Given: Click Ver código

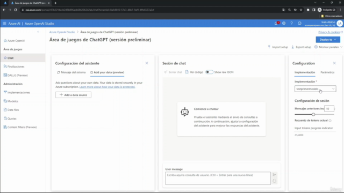Looking at the screenshot, I should [x=194, y=72].
